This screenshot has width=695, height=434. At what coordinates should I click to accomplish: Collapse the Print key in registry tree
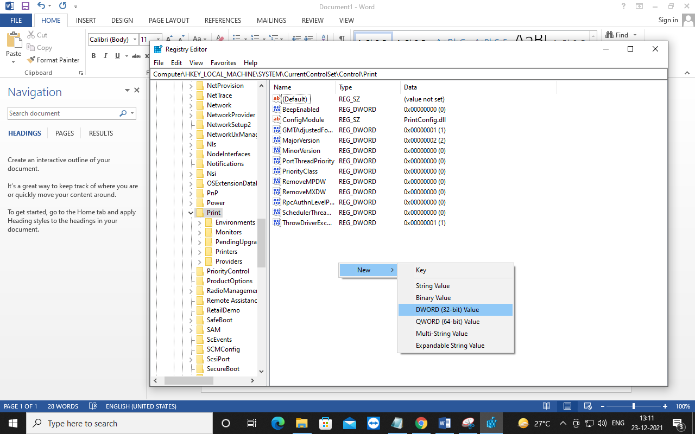191,213
